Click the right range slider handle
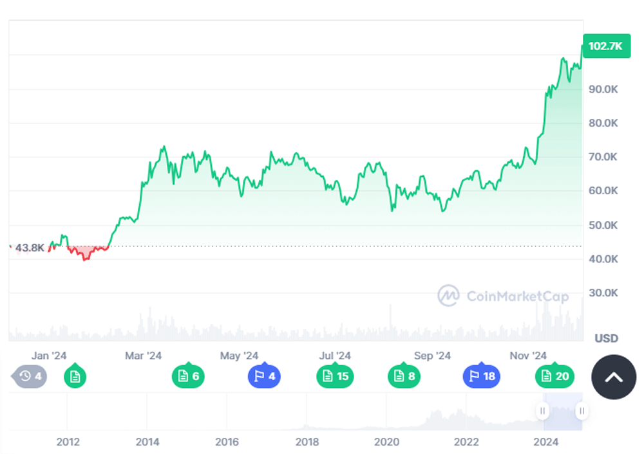Screen dimensions: 644x454 tap(582, 410)
